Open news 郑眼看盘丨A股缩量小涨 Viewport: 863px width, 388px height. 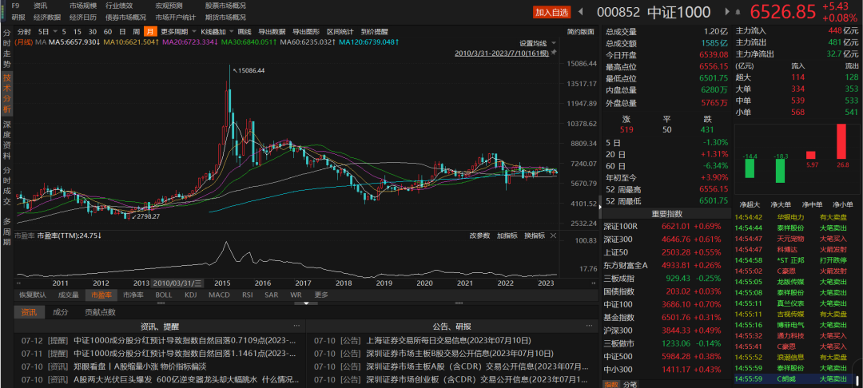coord(140,366)
